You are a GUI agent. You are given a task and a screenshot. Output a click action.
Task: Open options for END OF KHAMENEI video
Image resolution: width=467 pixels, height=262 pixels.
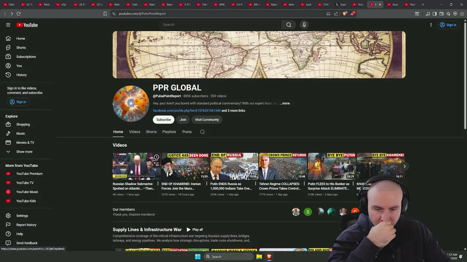207,184
